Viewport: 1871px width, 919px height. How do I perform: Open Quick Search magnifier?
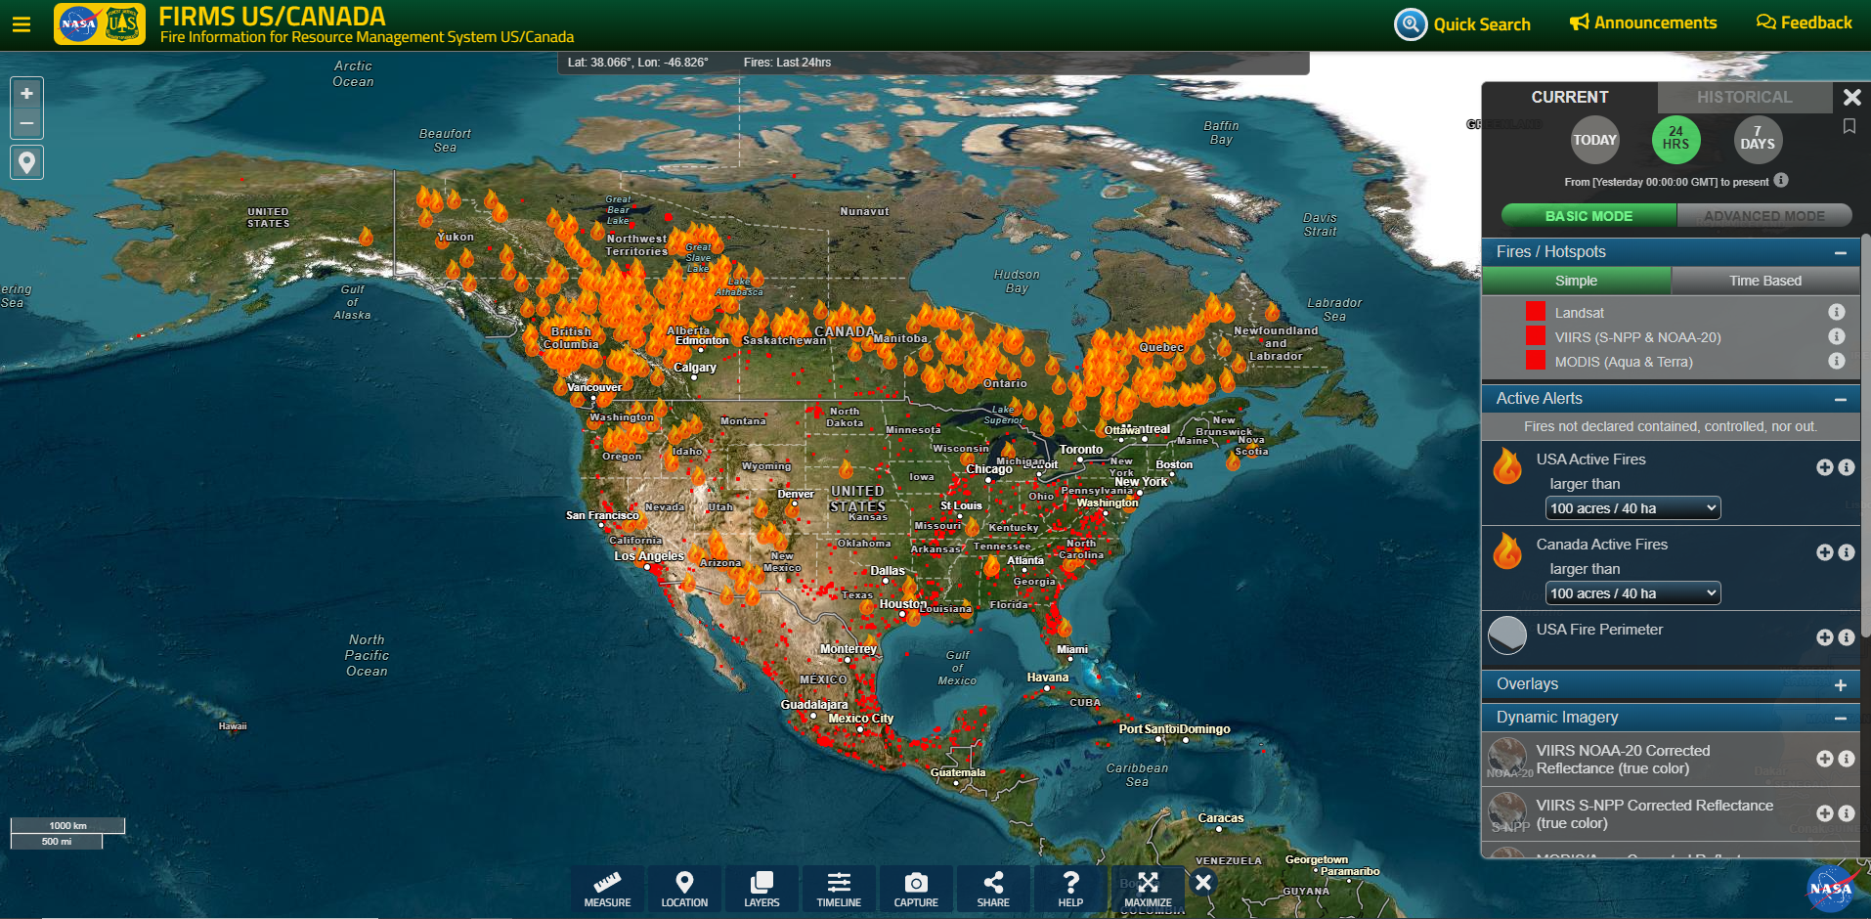(1410, 24)
